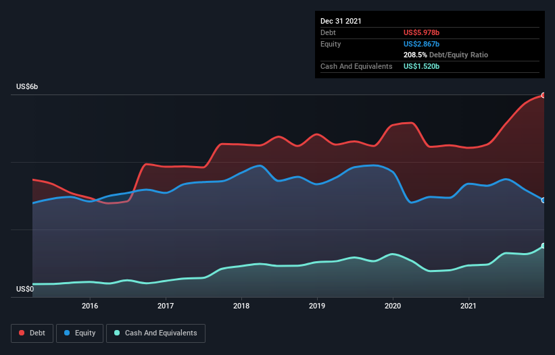Toggle Cash And Equivalents legend button

(155, 333)
